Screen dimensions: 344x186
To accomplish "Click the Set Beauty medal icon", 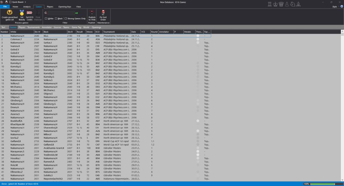I will 22,13.
